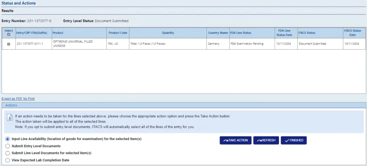Click the information icon in the Actions panel

point(10,118)
